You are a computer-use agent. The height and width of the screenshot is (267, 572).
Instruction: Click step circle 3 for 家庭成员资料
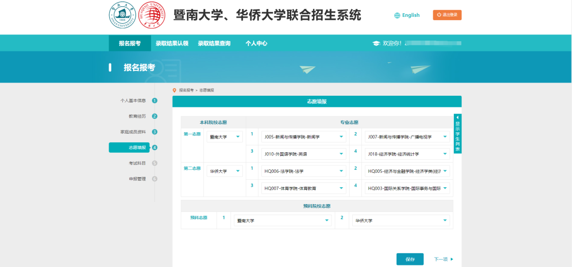click(155, 132)
